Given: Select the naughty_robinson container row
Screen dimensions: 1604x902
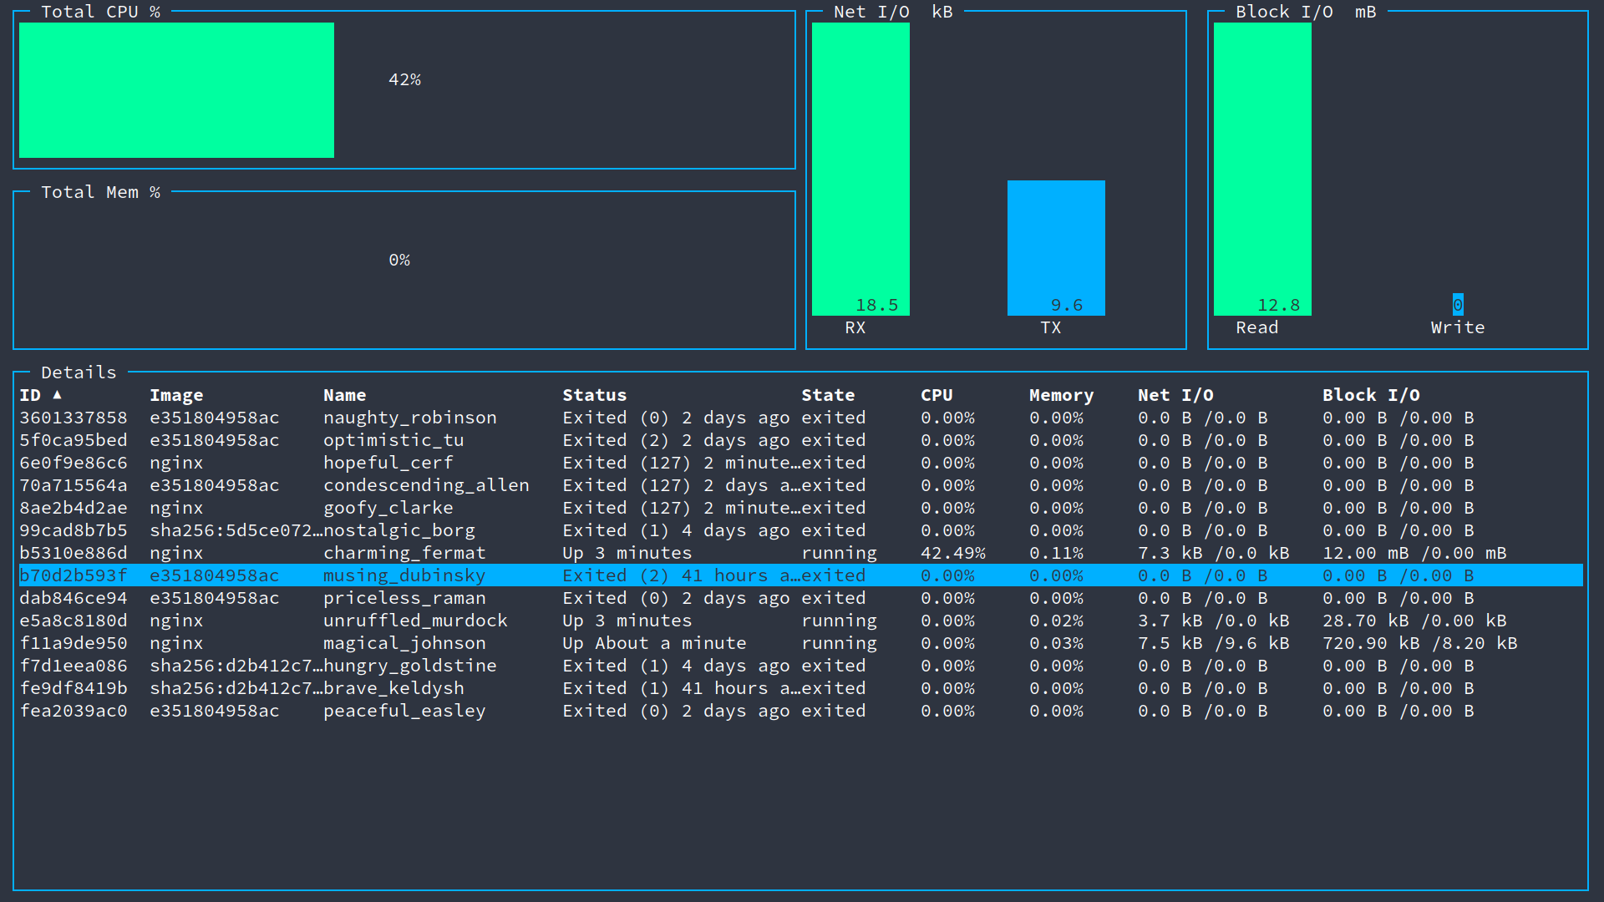Looking at the screenshot, I should 409,418.
